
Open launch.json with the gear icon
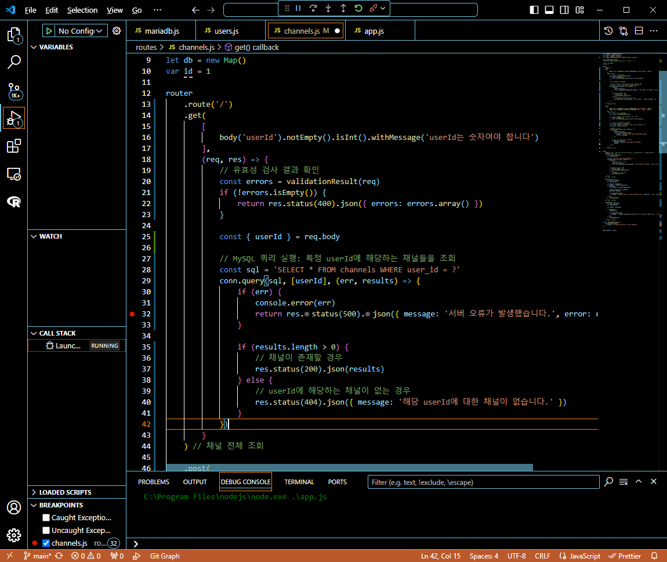click(x=117, y=31)
